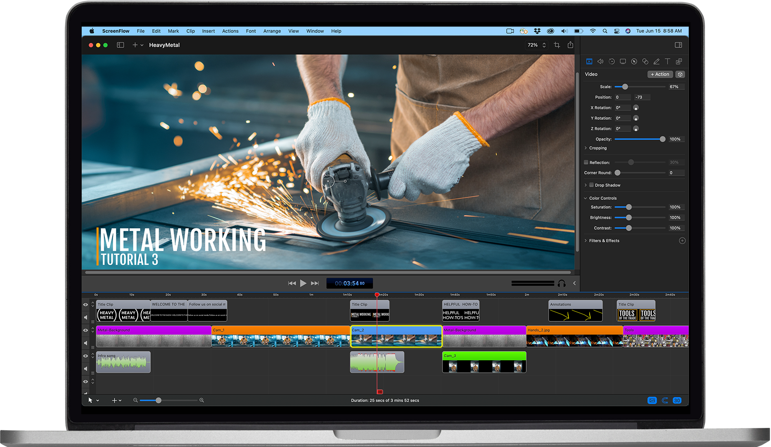Click the Opacity slider handle
This screenshot has height=447, width=771.
pyautogui.click(x=662, y=139)
